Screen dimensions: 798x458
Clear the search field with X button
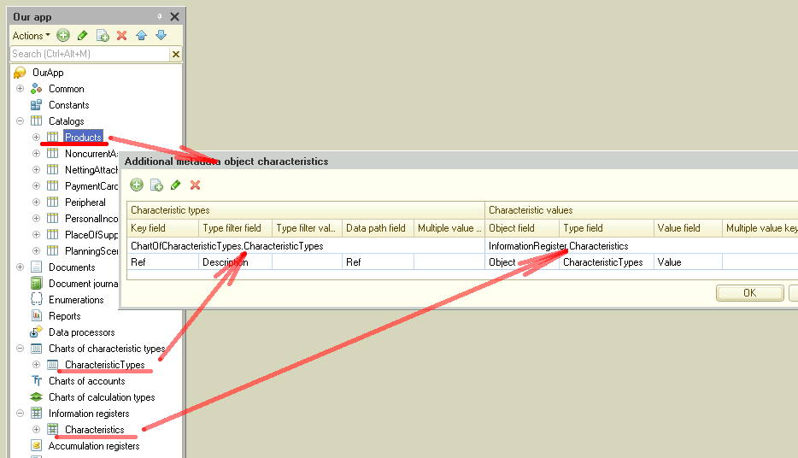176,54
